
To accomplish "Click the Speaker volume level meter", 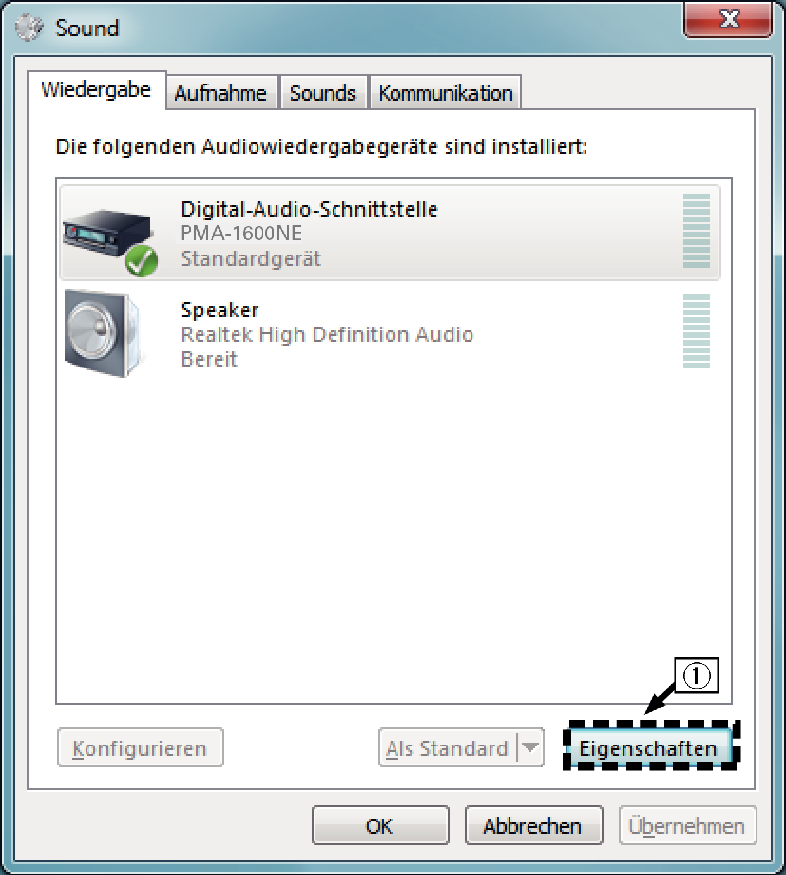I will [696, 331].
